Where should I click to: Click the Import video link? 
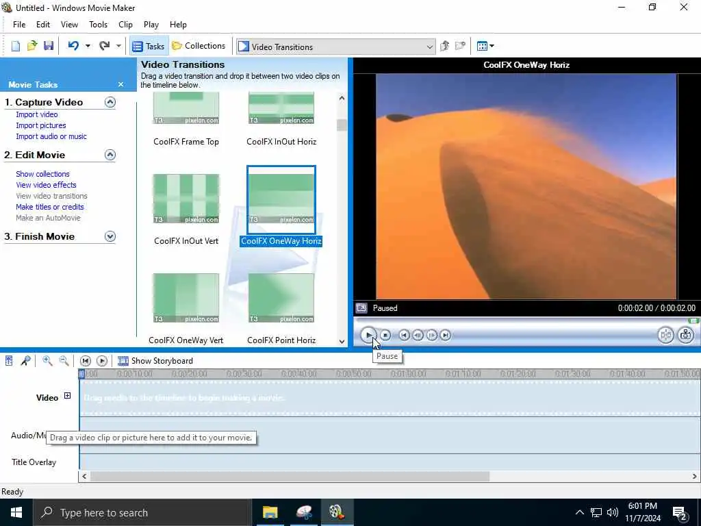[37, 114]
